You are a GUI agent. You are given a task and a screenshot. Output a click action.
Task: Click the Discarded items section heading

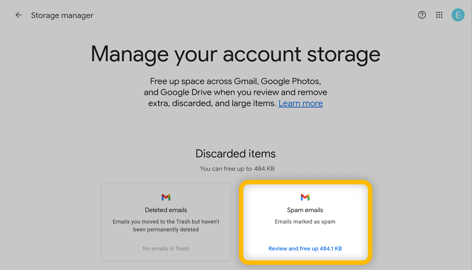pos(236,153)
